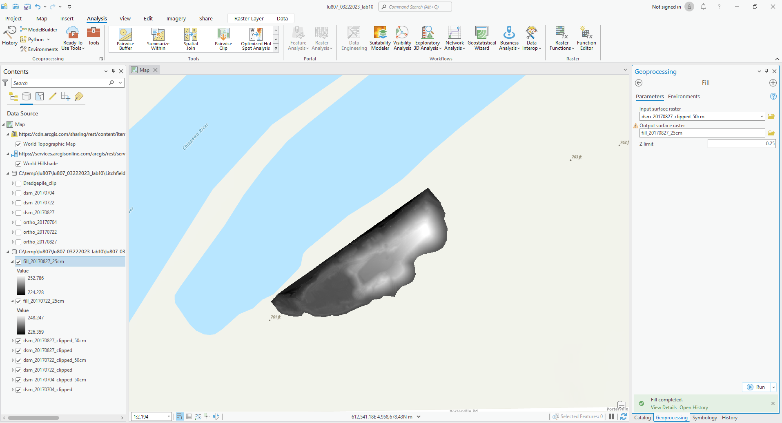Toggle World Hillshade layer visibility
Viewport: 782px width, 423px height.
pos(18,164)
